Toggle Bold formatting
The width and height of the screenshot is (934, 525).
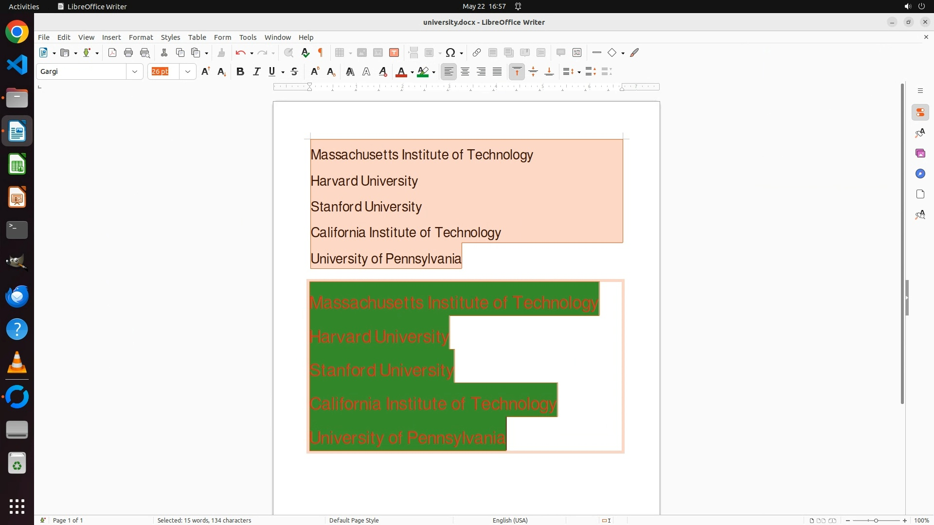click(x=240, y=71)
